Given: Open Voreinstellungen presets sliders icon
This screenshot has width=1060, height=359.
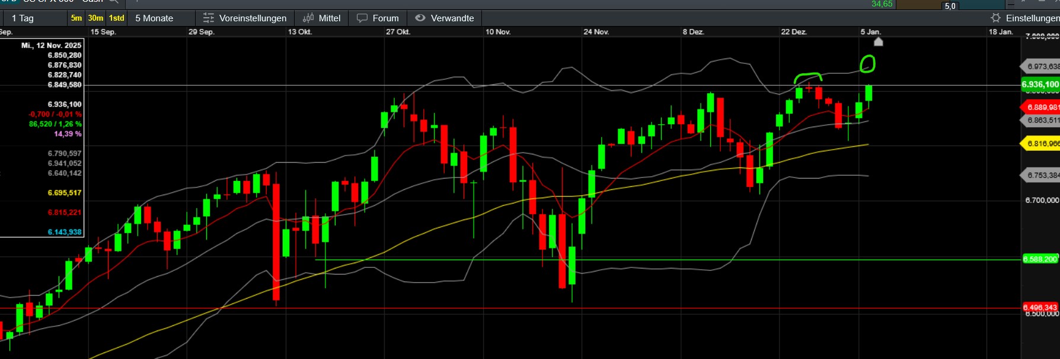Looking at the screenshot, I should 209,18.
